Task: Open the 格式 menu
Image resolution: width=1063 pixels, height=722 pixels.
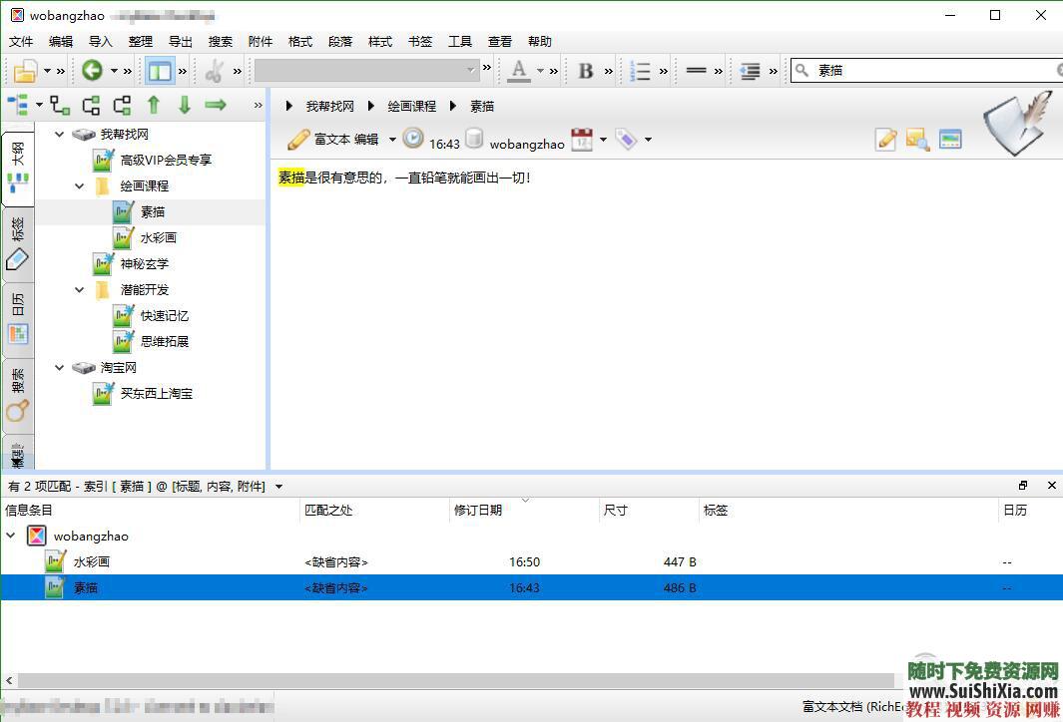Action: [299, 42]
